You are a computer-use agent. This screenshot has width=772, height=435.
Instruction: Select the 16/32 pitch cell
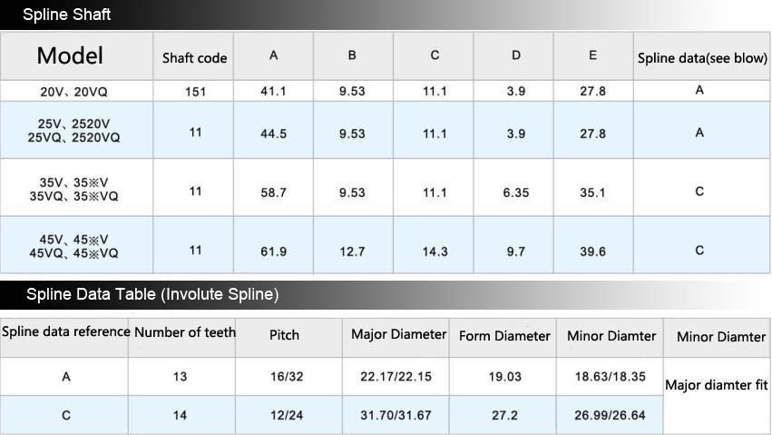[x=284, y=376]
